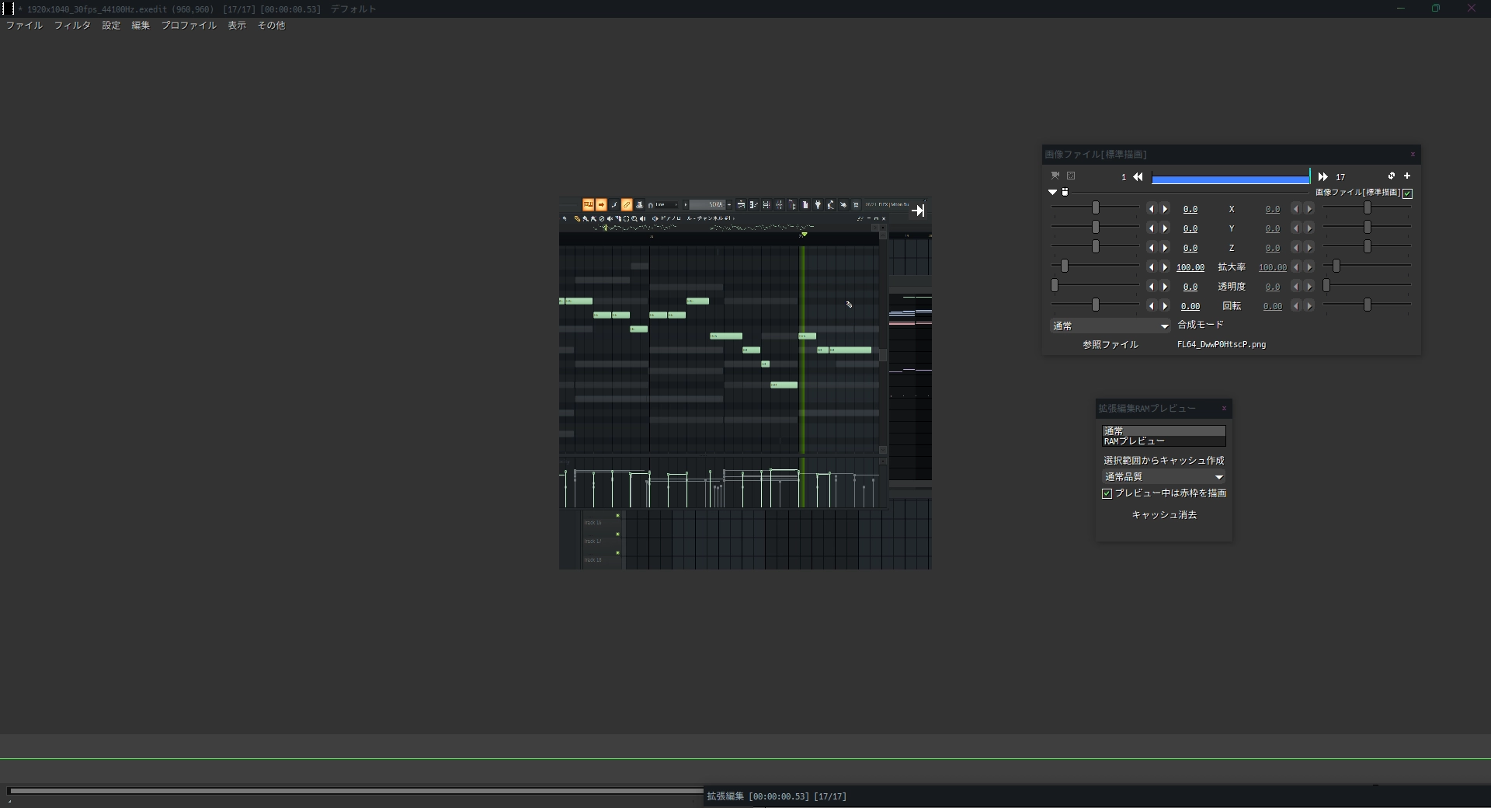Image resolution: width=1491 pixels, height=808 pixels.
Task: Click the mouse icon beside the collapse triangle
Action: pos(1065,192)
